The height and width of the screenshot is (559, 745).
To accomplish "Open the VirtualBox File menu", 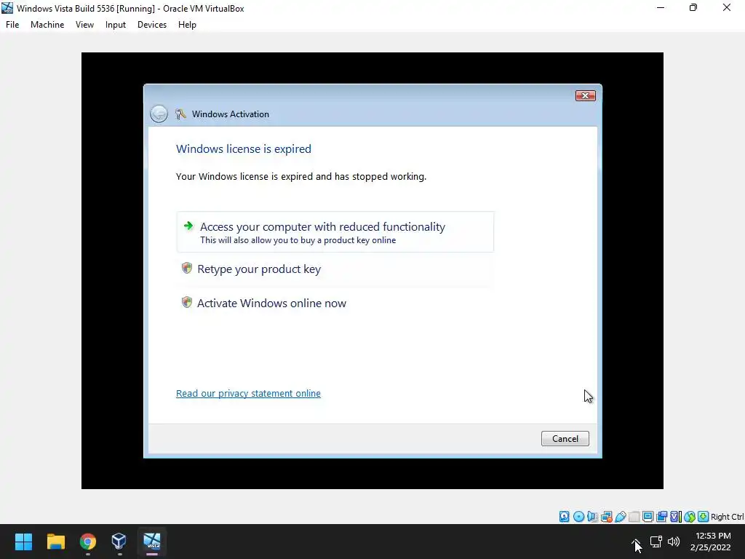I will tap(12, 25).
